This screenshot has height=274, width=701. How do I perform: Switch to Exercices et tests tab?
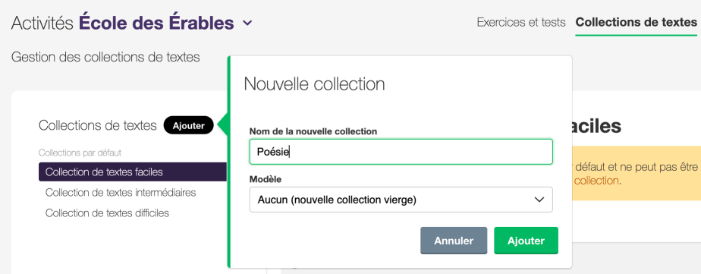pyautogui.click(x=521, y=22)
